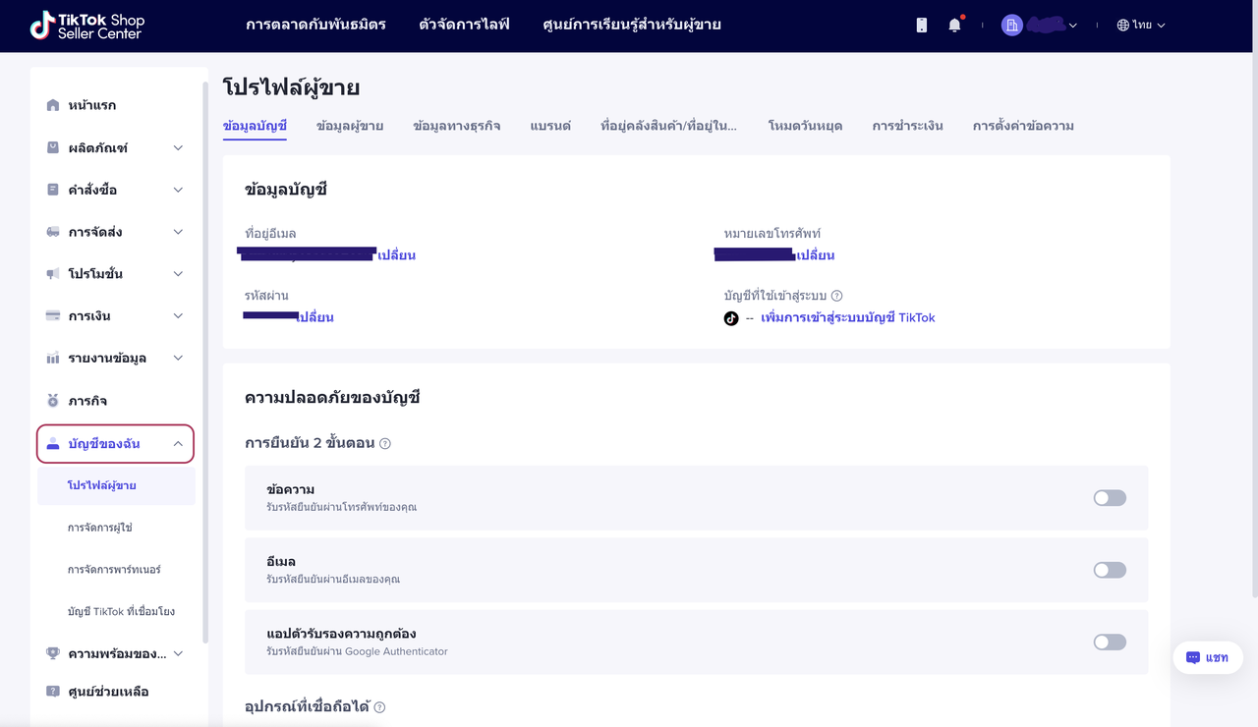1258x727 pixels.
Task: Open ศูนย์ช่วยเหลือ in the sidebar
Action: click(108, 692)
